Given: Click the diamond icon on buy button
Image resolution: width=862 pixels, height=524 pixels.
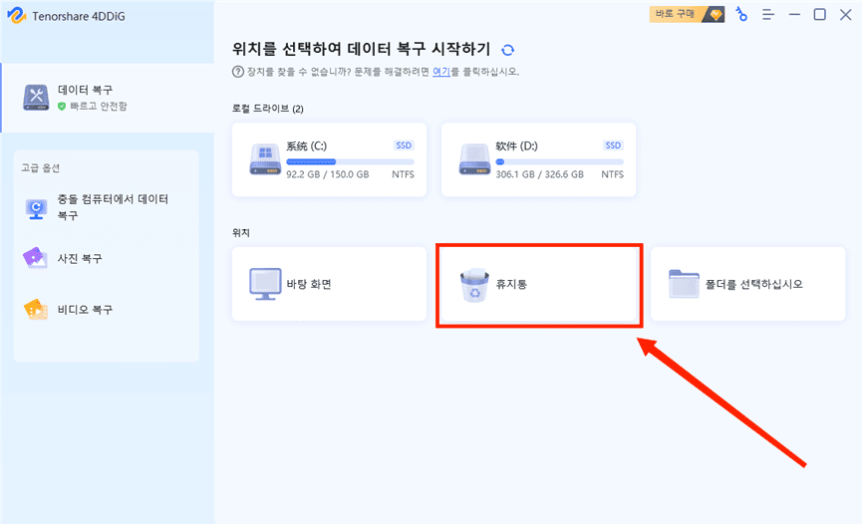Looking at the screenshot, I should [x=715, y=14].
